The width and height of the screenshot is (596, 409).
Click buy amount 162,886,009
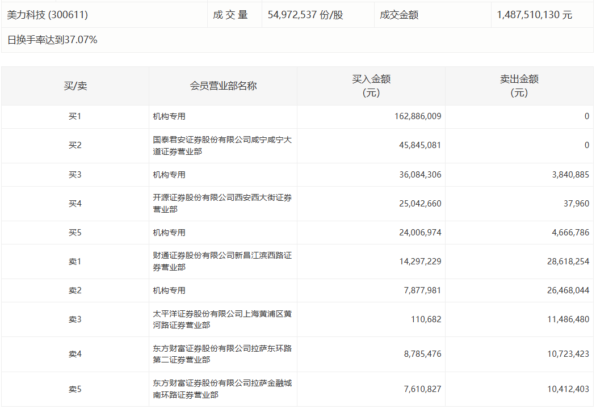[418, 116]
